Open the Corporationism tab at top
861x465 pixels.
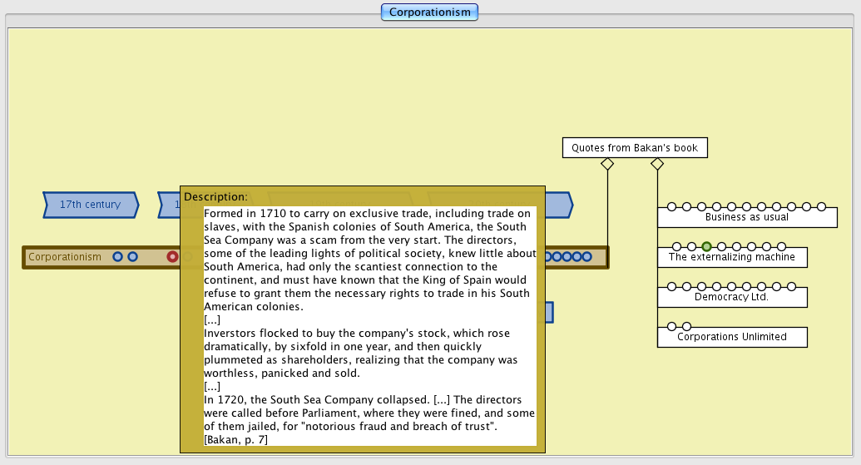click(x=429, y=12)
